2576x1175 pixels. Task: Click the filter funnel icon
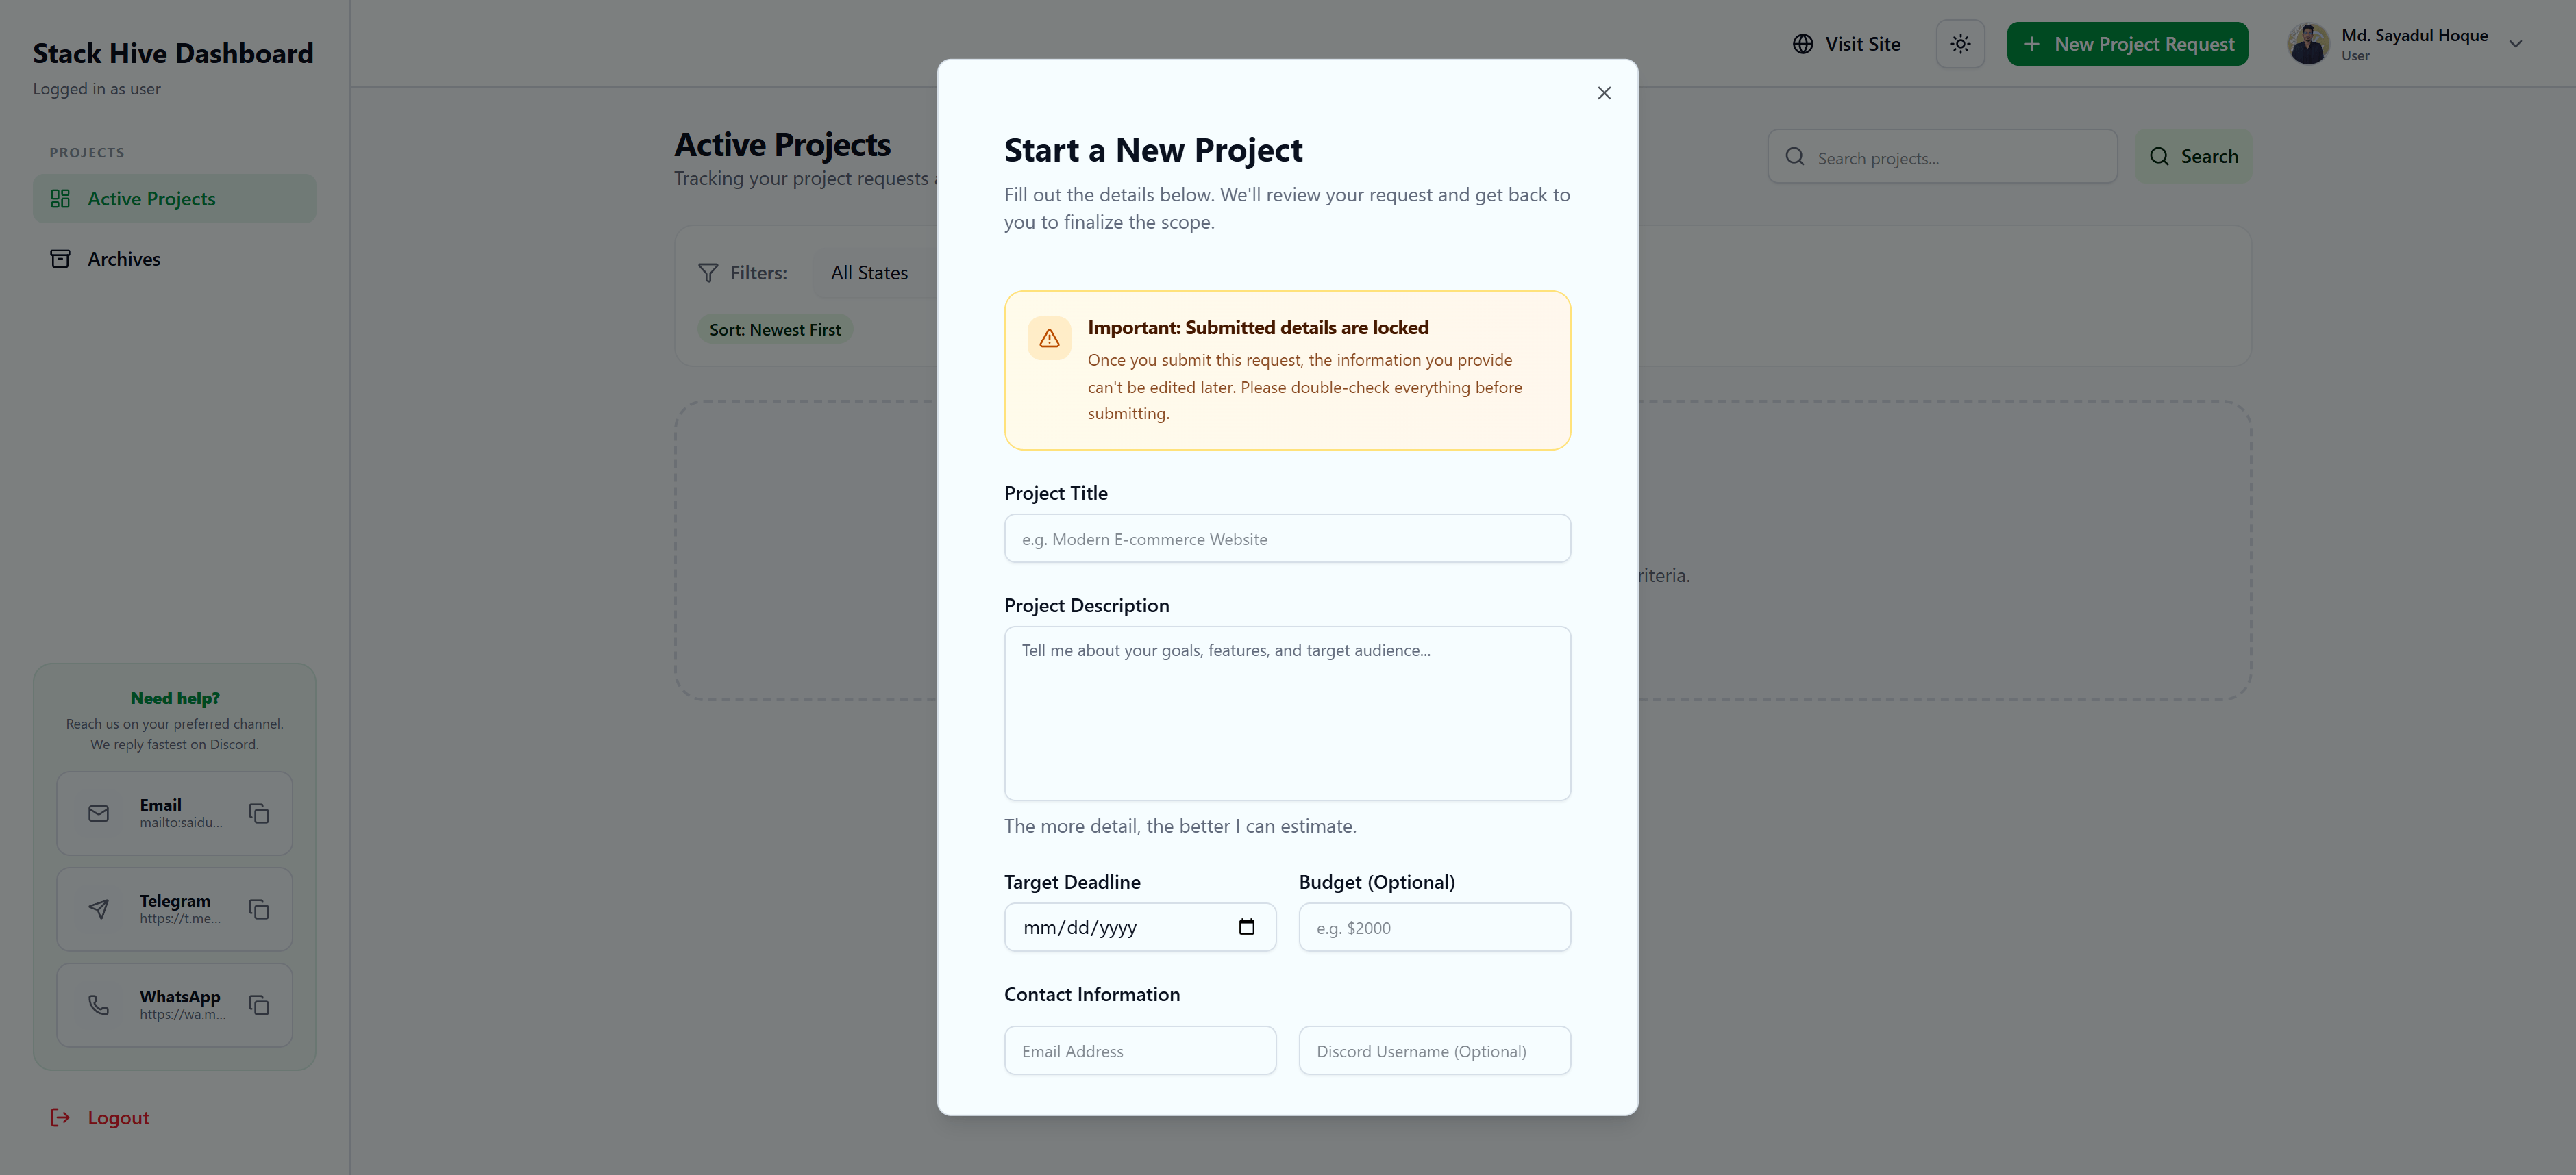click(708, 273)
